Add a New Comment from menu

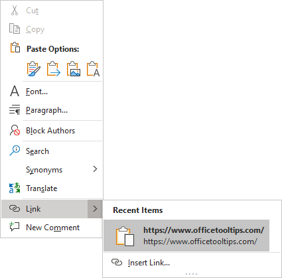[52, 228]
